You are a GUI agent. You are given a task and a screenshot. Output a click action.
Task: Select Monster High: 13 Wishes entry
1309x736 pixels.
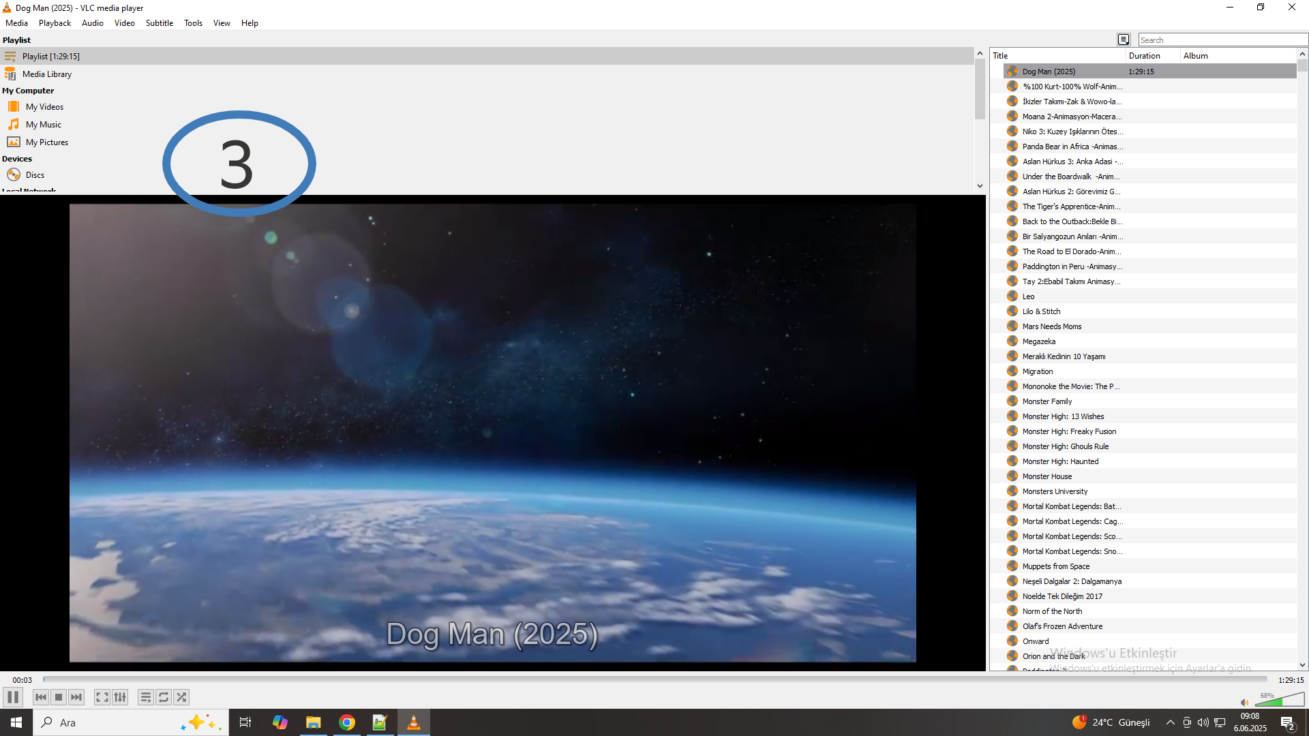tap(1149, 416)
